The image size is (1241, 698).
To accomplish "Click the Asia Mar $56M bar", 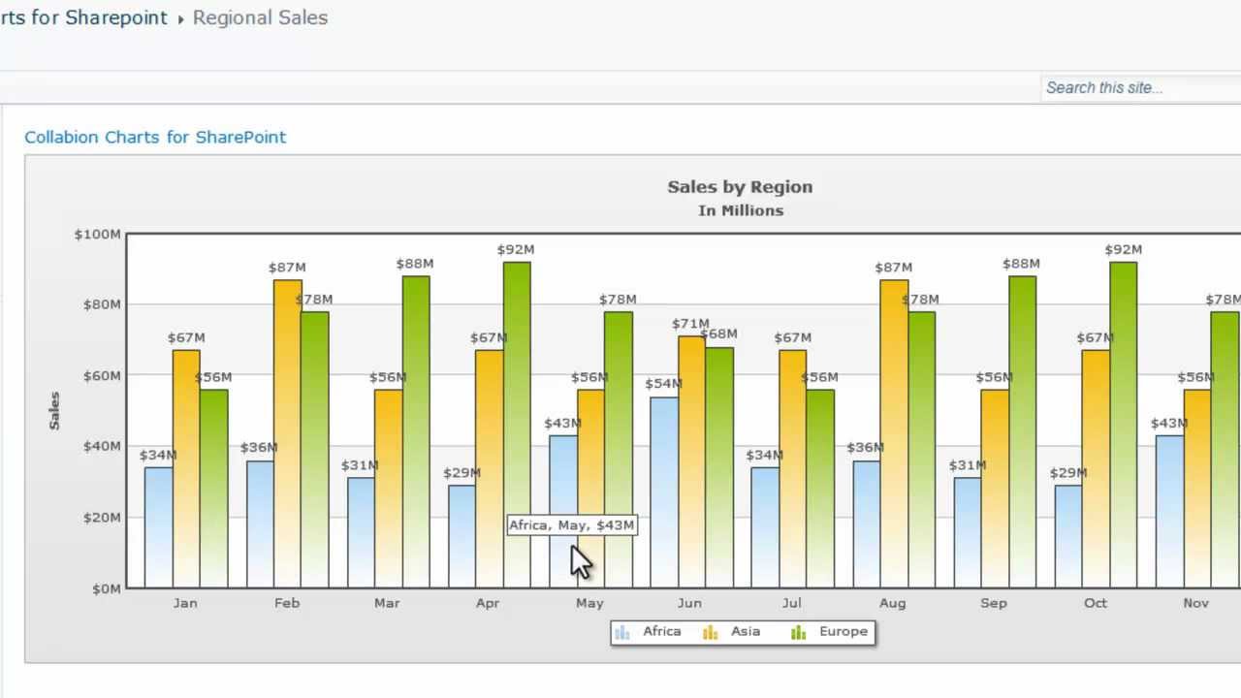I will coord(389,489).
